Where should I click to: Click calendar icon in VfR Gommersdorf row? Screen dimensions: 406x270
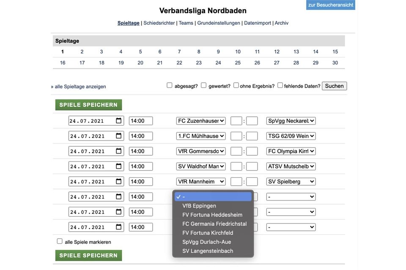pyautogui.click(x=119, y=151)
